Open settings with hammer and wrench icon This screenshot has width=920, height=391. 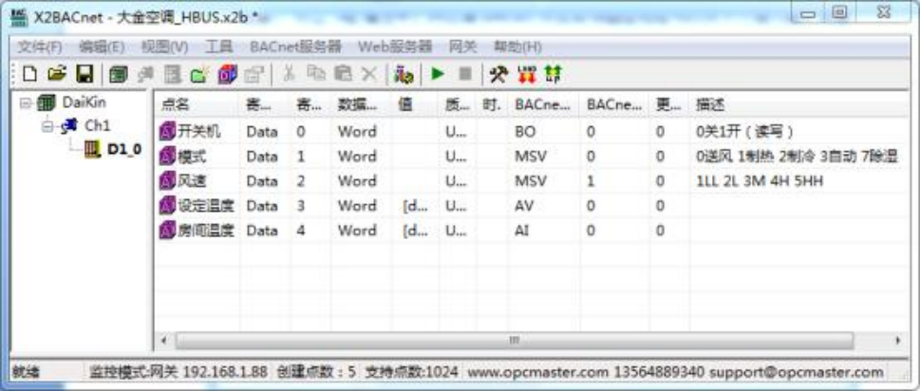[498, 74]
